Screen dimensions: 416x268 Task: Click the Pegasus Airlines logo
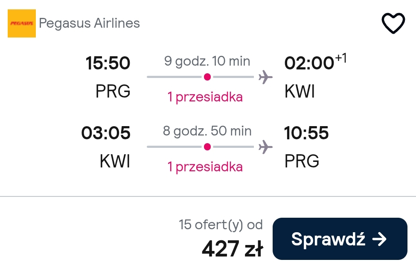(22, 23)
